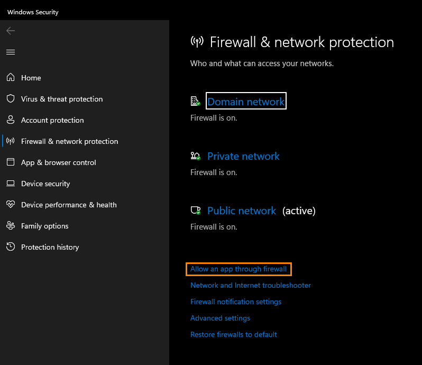Open Firewall & network protection in sidebar
Image resolution: width=422 pixels, height=365 pixels.
[69, 141]
